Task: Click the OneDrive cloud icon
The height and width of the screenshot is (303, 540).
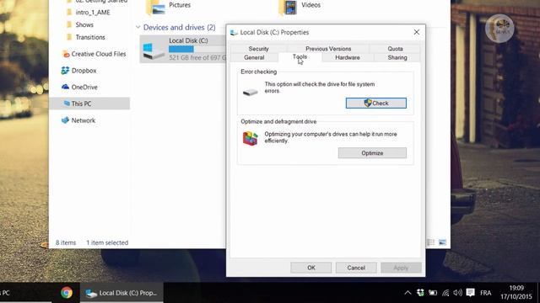Action: (x=65, y=87)
